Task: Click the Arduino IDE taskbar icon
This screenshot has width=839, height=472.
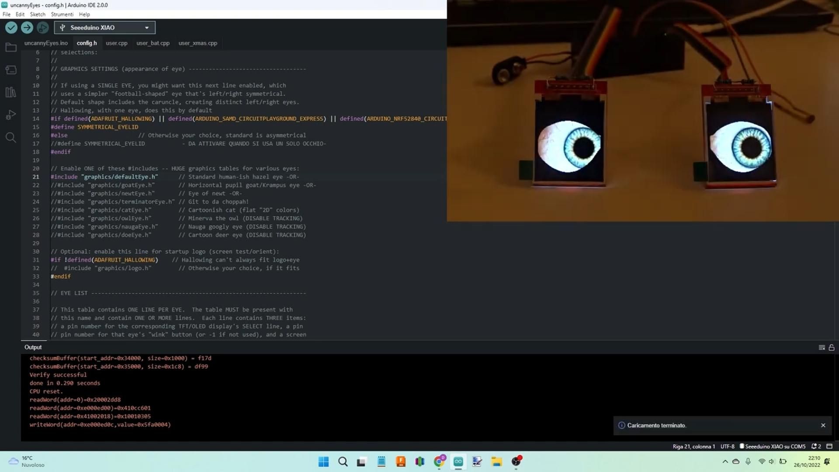Action: [x=458, y=462]
